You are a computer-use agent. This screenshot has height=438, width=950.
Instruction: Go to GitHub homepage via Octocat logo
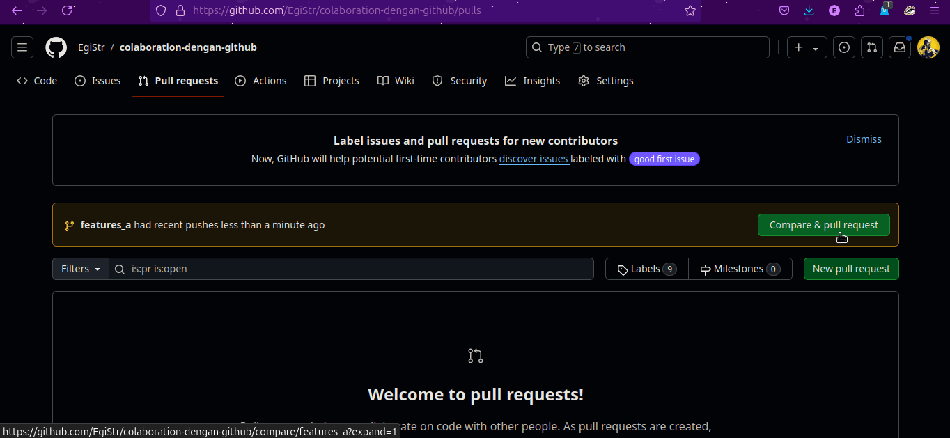[56, 47]
